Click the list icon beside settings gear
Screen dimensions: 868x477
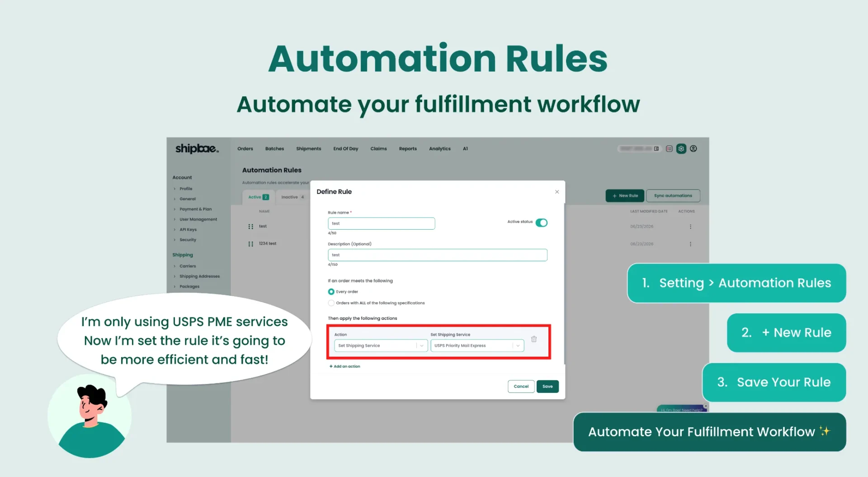click(x=669, y=149)
